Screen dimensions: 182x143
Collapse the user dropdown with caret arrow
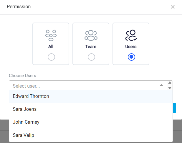click(161, 85)
